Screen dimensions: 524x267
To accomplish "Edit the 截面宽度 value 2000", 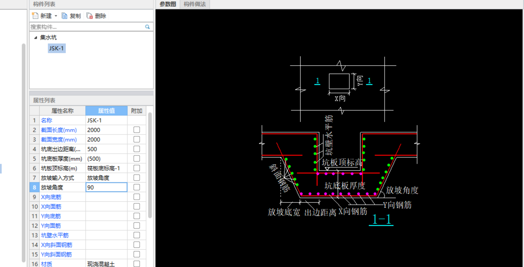I will click(106, 140).
